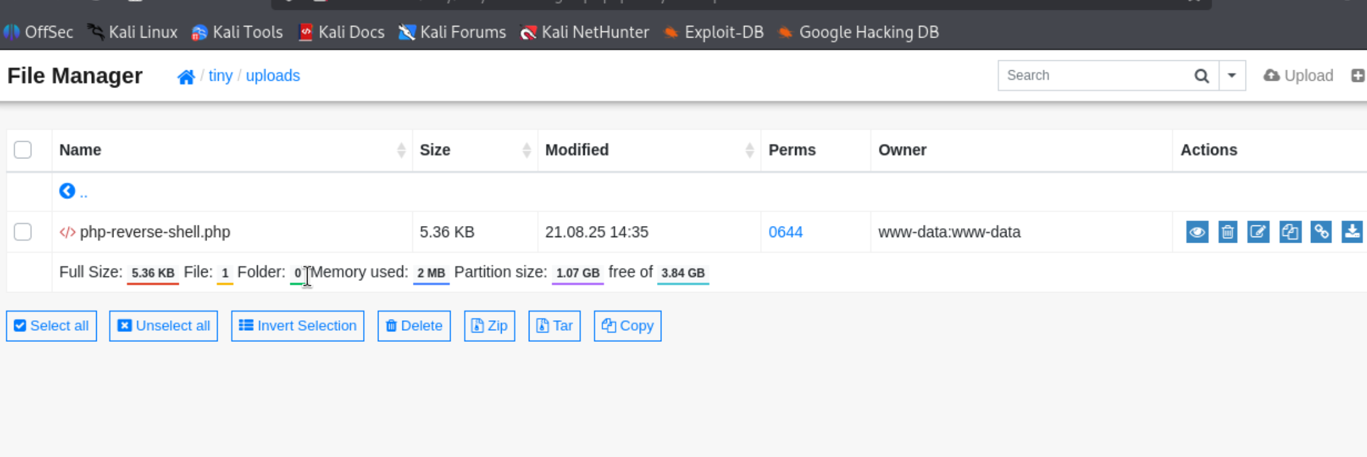Image resolution: width=1367 pixels, height=457 pixels.
Task: Click the Upload link
Action: (1298, 76)
